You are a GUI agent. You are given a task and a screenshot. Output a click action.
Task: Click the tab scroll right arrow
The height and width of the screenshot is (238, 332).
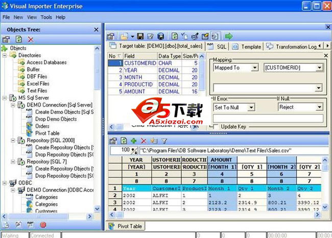tap(327, 46)
